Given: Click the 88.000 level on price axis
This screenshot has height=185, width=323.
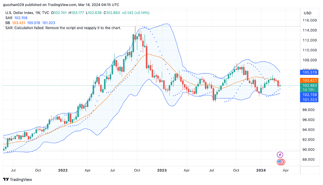Looking at the screenshot, I should click(x=309, y=159).
